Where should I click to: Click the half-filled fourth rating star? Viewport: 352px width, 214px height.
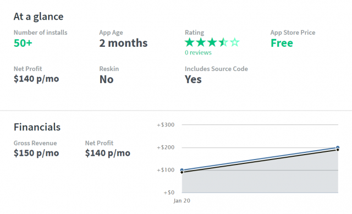click(223, 42)
